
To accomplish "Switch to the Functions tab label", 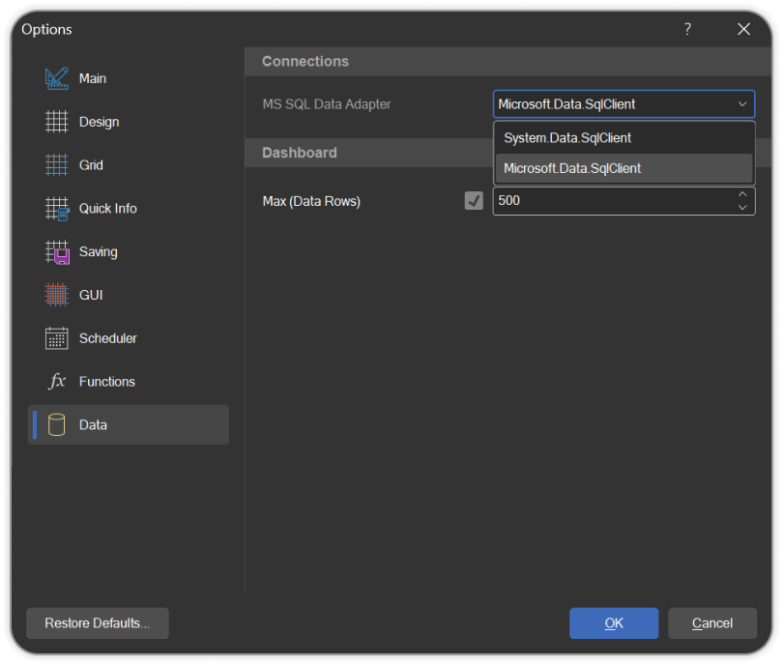I will click(x=107, y=382).
